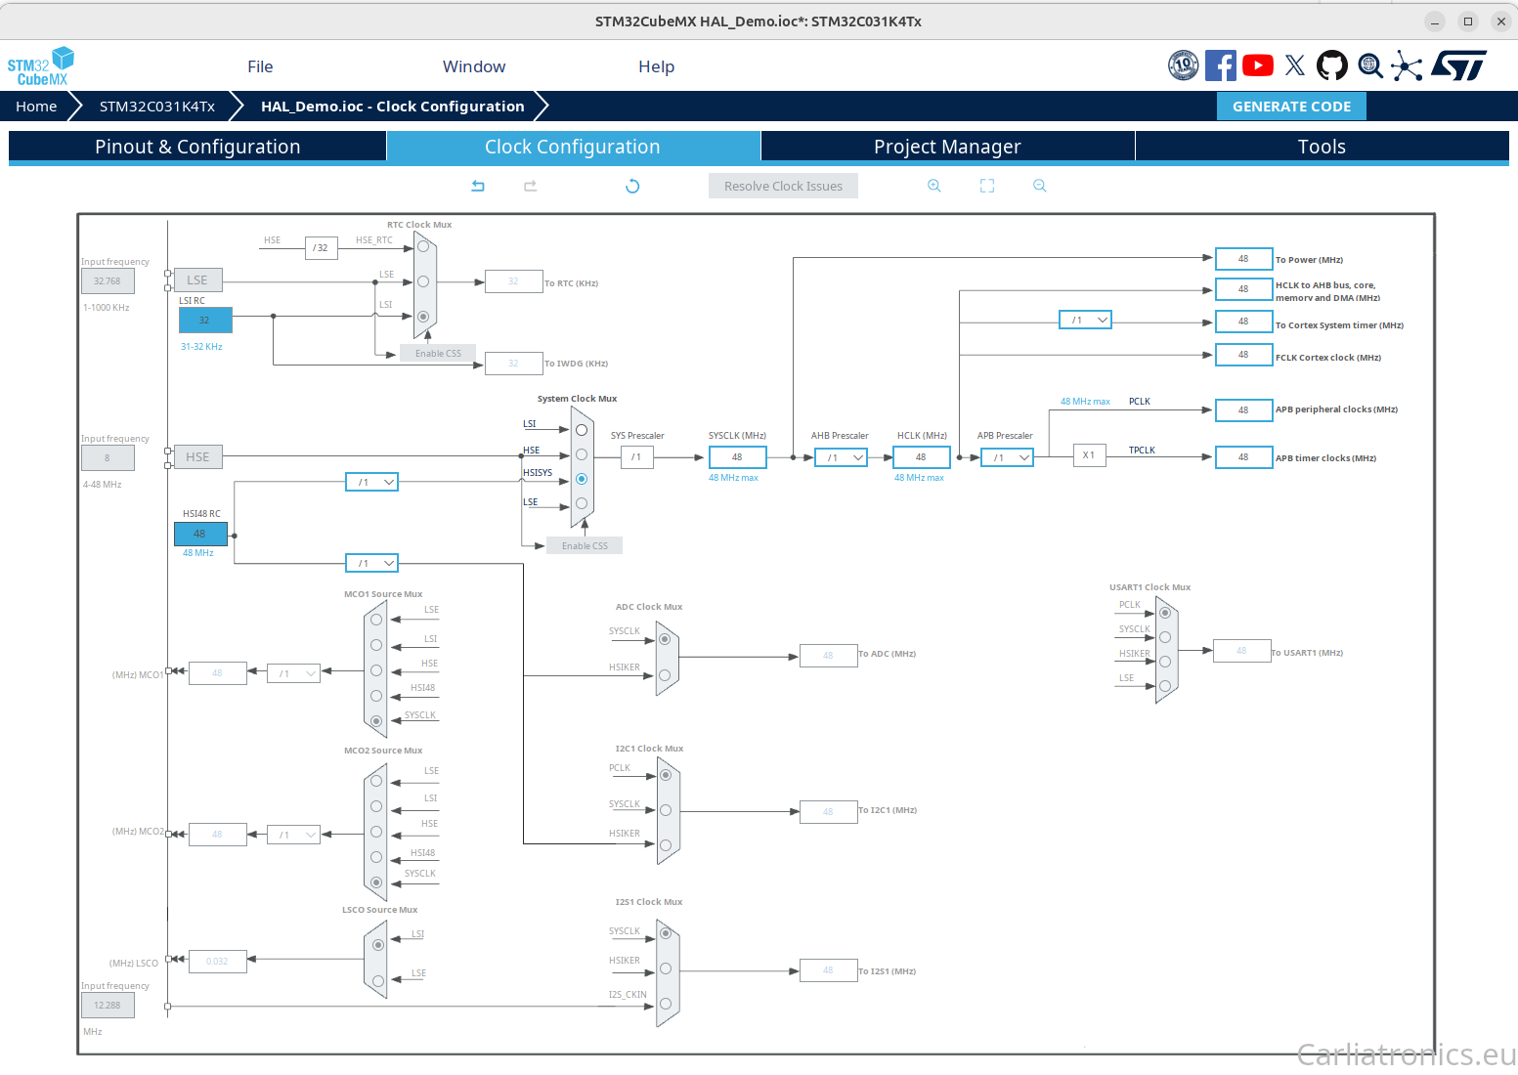Open the APB Prescaler dropdown

[x=1008, y=457]
